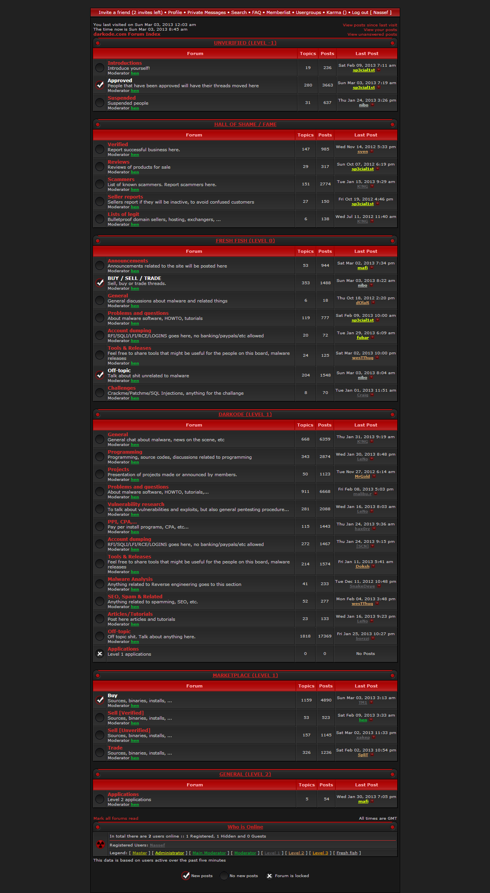This screenshot has width=490, height=893.
Task: Open View posts since last visit
Action: [x=370, y=25]
